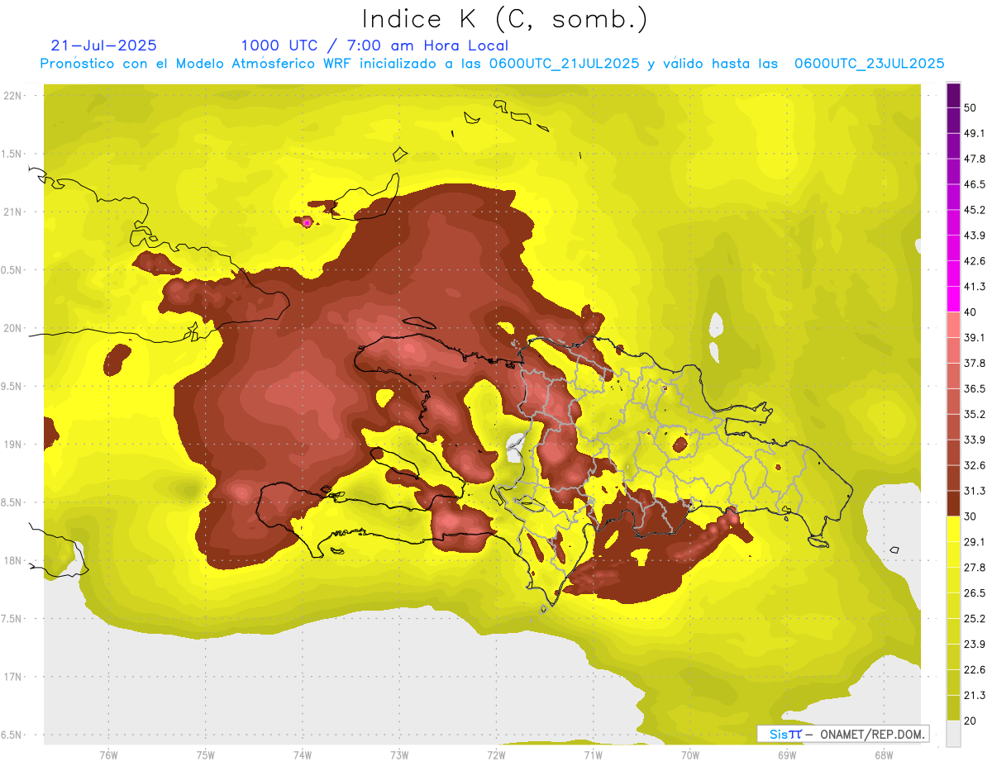This screenshot has width=992, height=766.
Task: Click the color bar value '32.6'
Action: (x=975, y=465)
